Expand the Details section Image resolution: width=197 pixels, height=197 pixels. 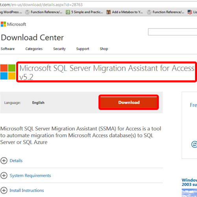[4, 161]
